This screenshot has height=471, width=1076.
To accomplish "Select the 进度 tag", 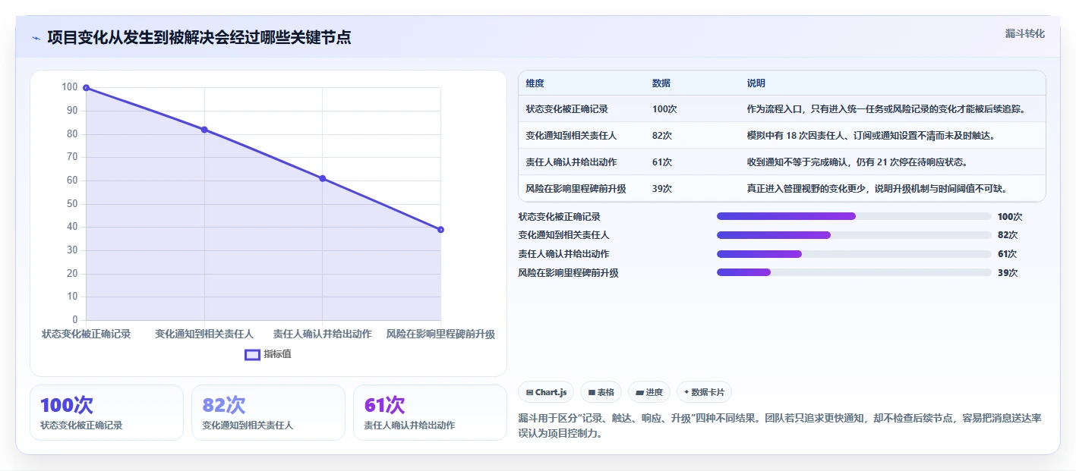I will click(649, 392).
